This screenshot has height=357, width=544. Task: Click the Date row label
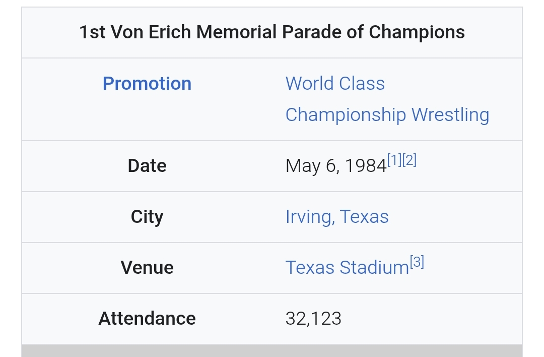pos(147,166)
